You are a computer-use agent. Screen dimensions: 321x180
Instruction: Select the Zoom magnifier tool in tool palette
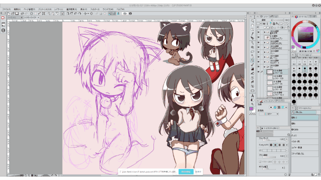[252, 21]
